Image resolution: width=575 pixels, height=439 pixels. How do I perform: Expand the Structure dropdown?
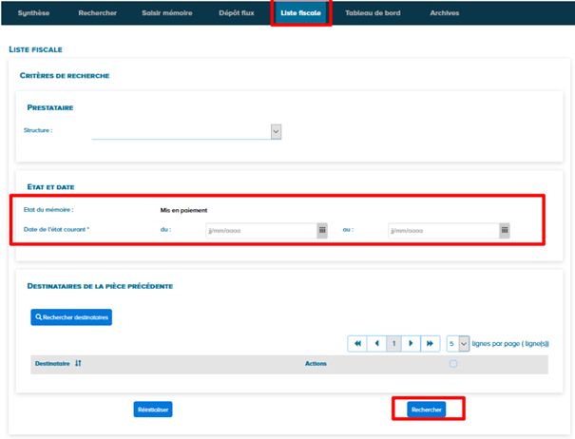pyautogui.click(x=276, y=131)
